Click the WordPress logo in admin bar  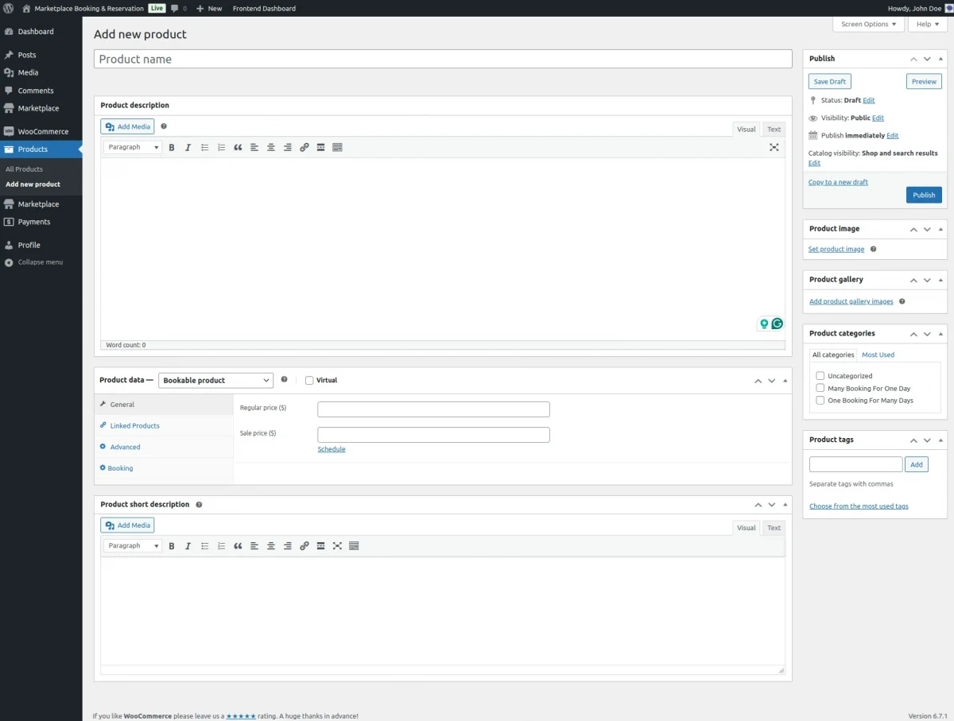click(x=8, y=8)
